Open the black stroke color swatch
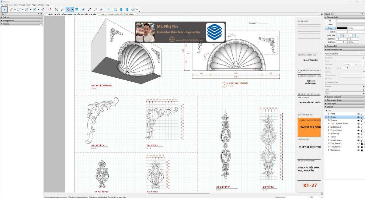 [x=342, y=28]
